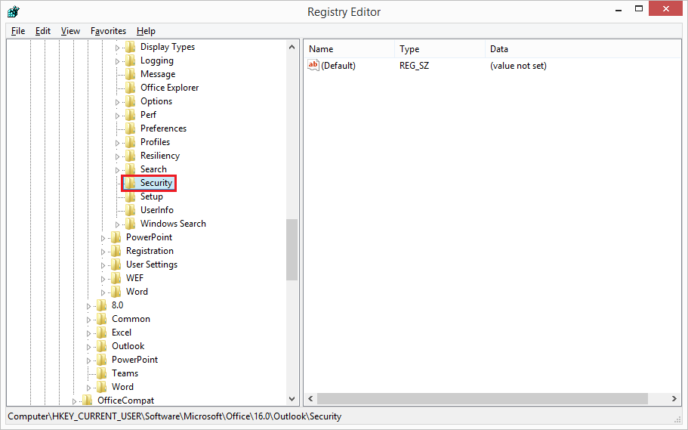Click the Message folder icon
The height and width of the screenshot is (430, 688).
[x=131, y=74]
